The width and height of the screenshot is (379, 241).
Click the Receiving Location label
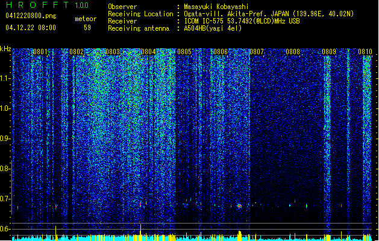(140, 14)
